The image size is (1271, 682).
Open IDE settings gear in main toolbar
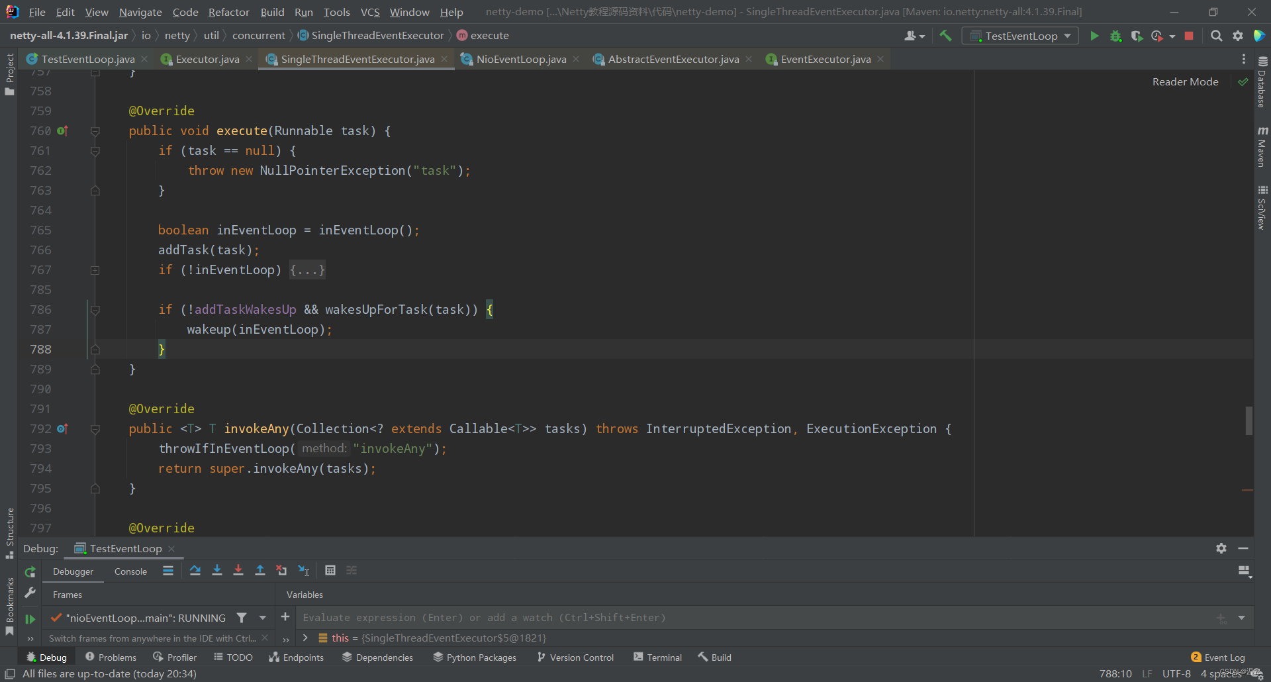[1237, 36]
